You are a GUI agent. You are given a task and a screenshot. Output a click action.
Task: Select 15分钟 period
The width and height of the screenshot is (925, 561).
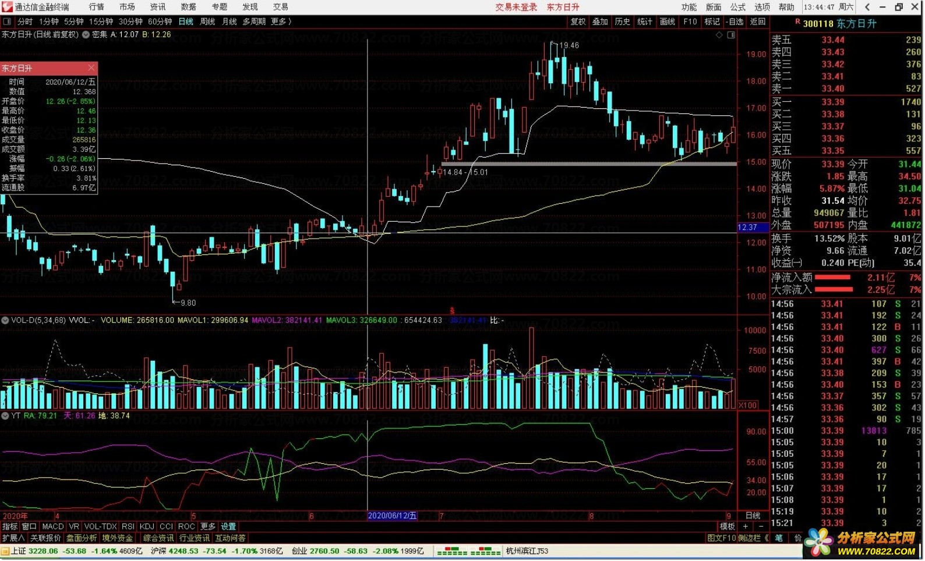coord(101,22)
